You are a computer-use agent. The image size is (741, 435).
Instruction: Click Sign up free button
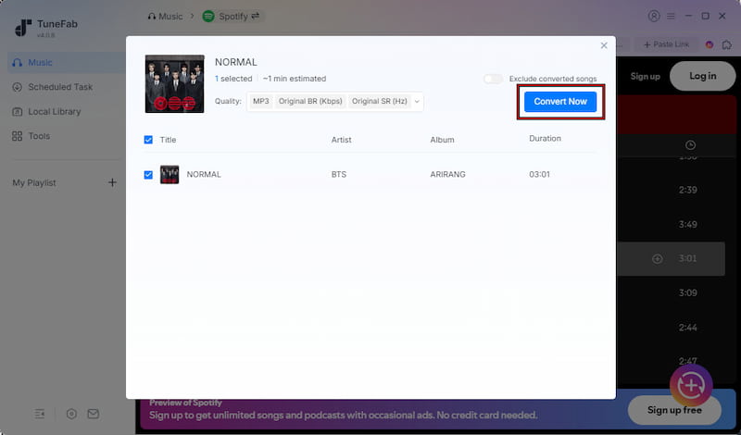pos(674,410)
